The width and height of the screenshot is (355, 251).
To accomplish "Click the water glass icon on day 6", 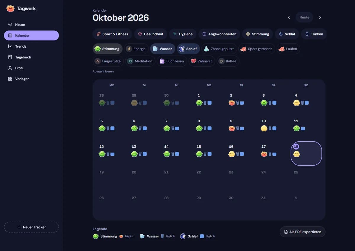I will click(140, 128).
